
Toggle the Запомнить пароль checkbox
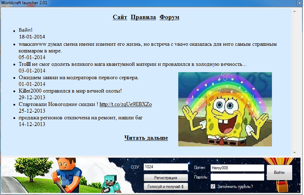click(213, 187)
